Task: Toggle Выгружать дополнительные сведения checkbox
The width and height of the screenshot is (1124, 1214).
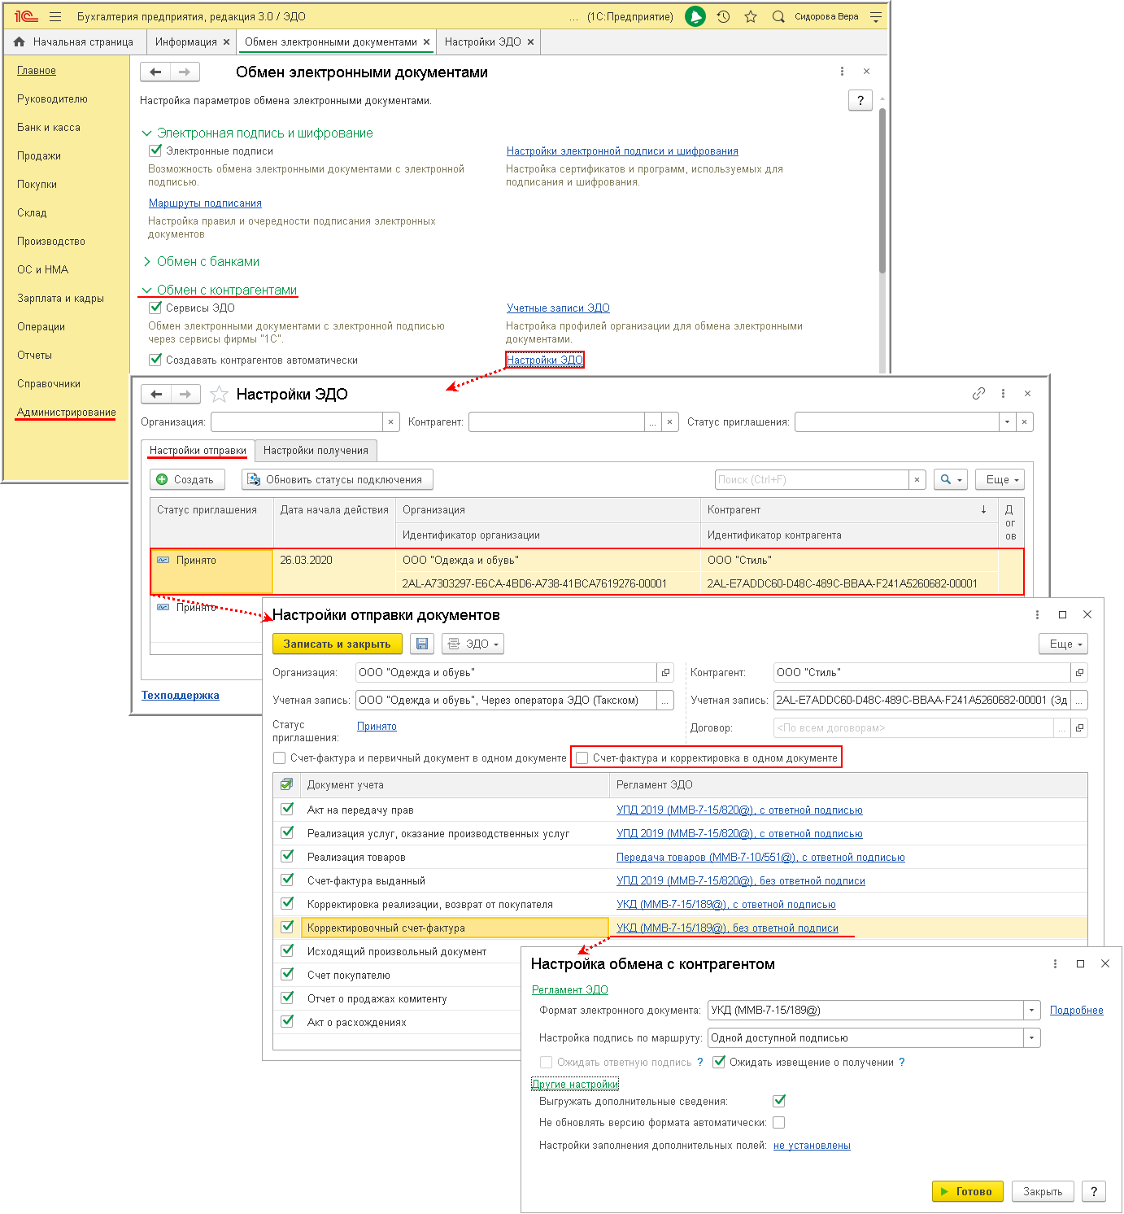Action: tap(779, 1101)
